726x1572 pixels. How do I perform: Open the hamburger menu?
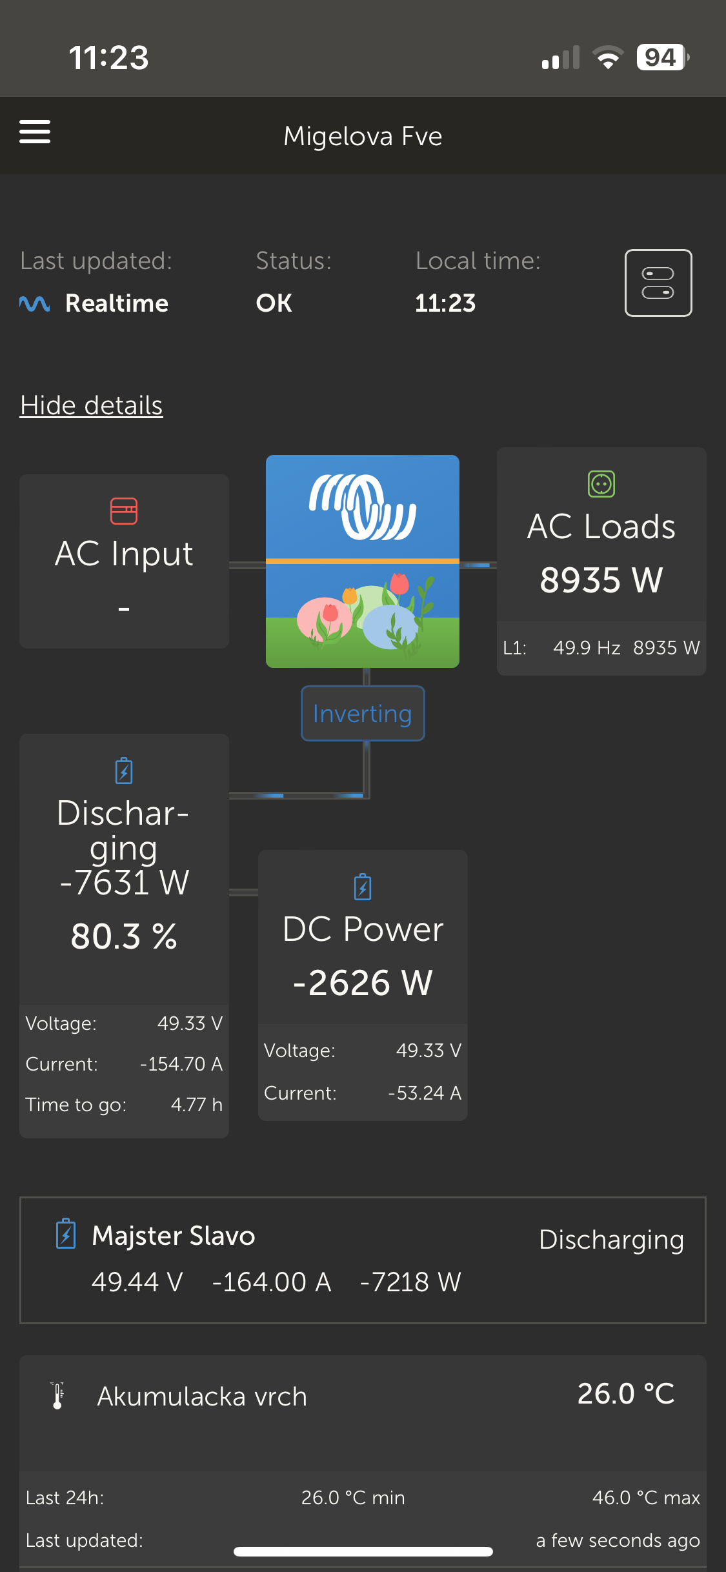point(35,132)
